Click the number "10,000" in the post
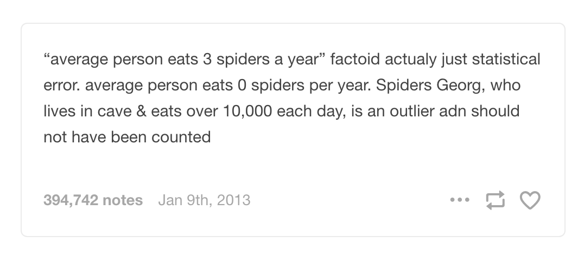584x262 pixels. 247,111
